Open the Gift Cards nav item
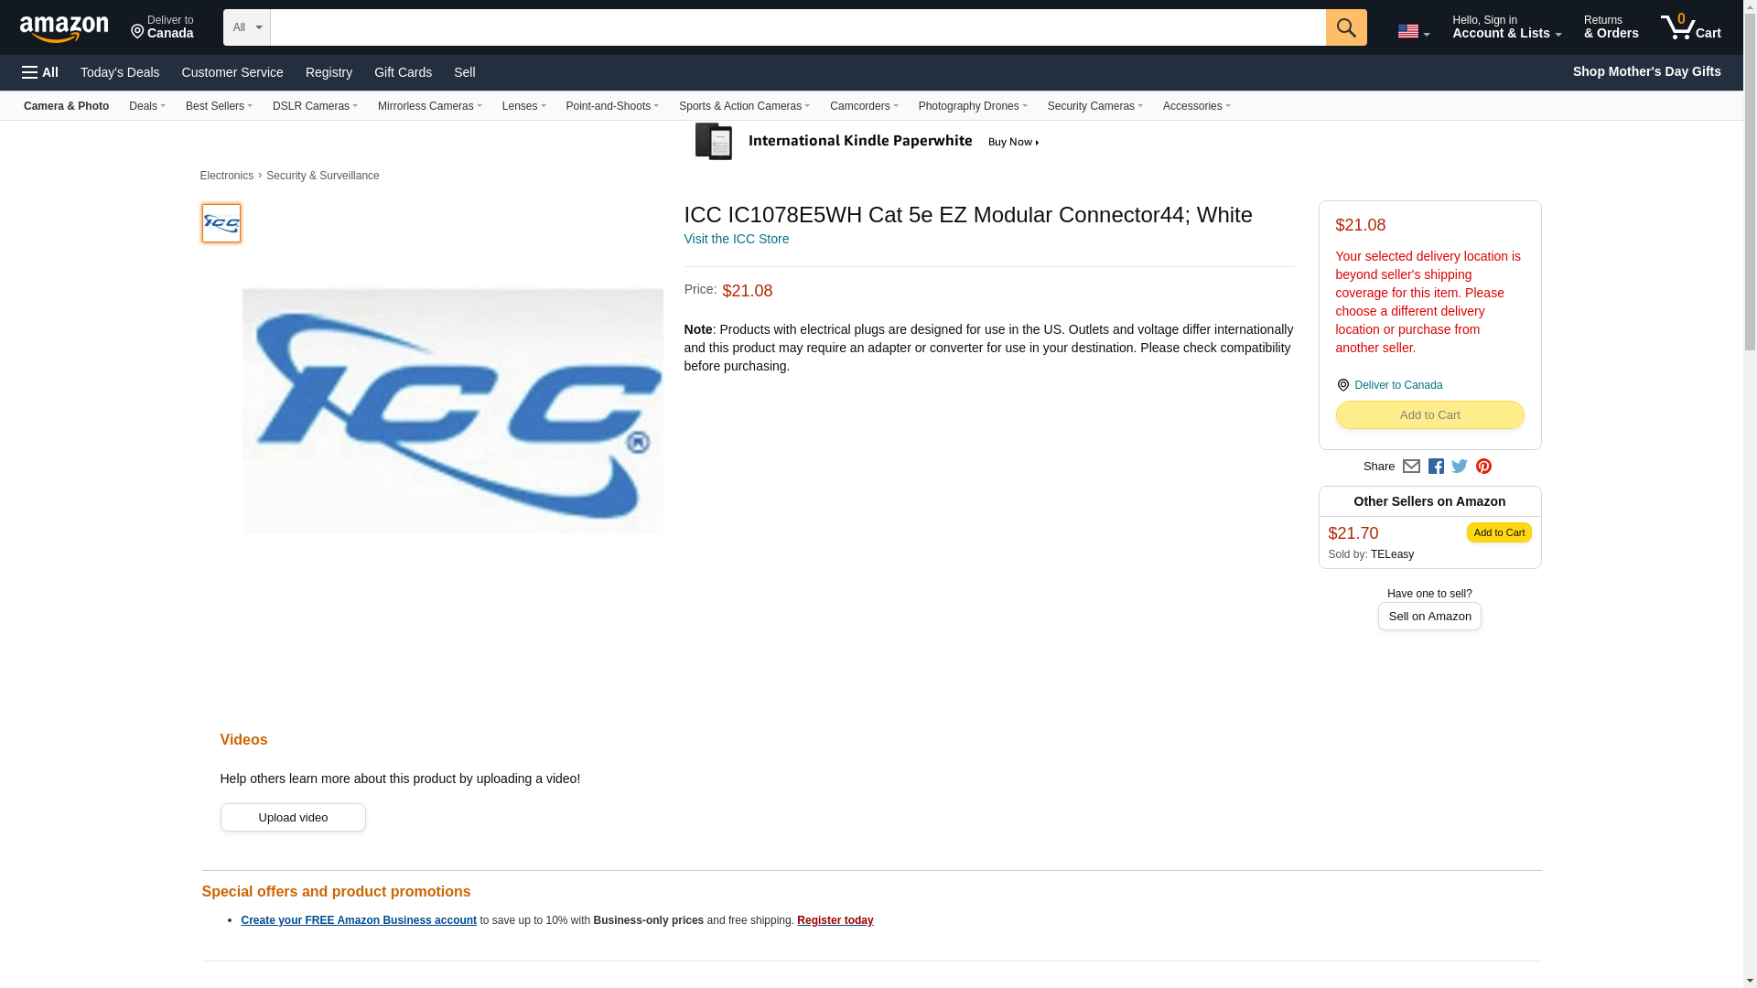 click(x=403, y=72)
